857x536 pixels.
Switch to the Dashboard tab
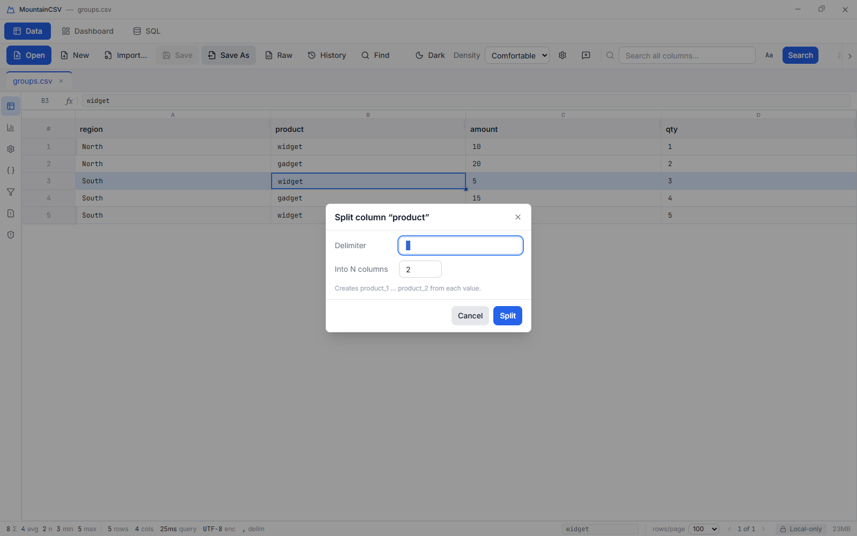pyautogui.click(x=88, y=31)
